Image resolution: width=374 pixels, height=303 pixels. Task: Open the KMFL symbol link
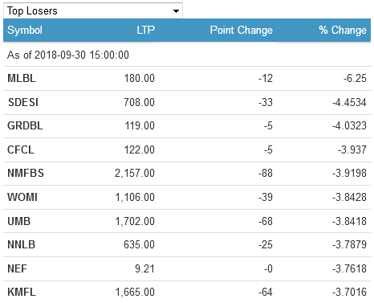click(22, 292)
